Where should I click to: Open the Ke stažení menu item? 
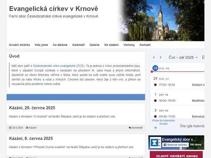(111, 45)
